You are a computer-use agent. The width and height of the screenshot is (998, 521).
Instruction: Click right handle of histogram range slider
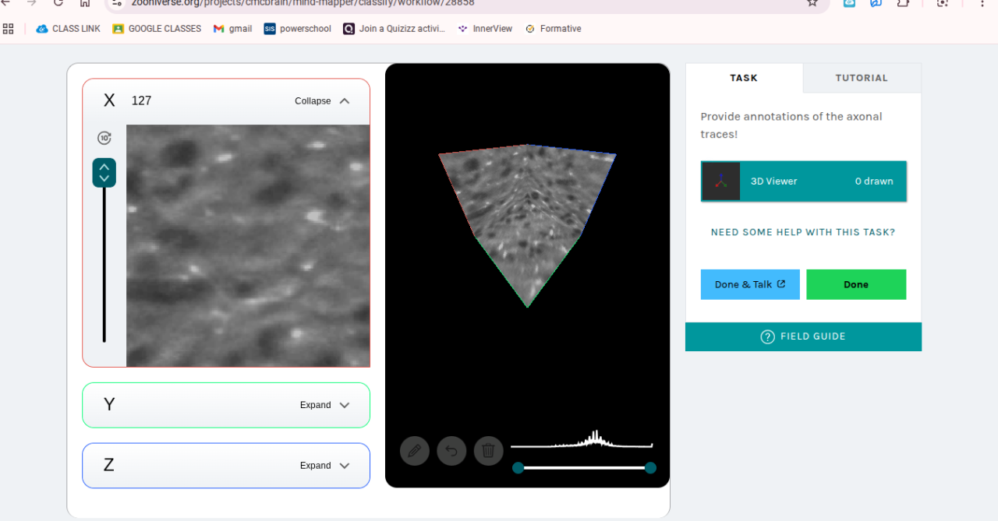650,467
